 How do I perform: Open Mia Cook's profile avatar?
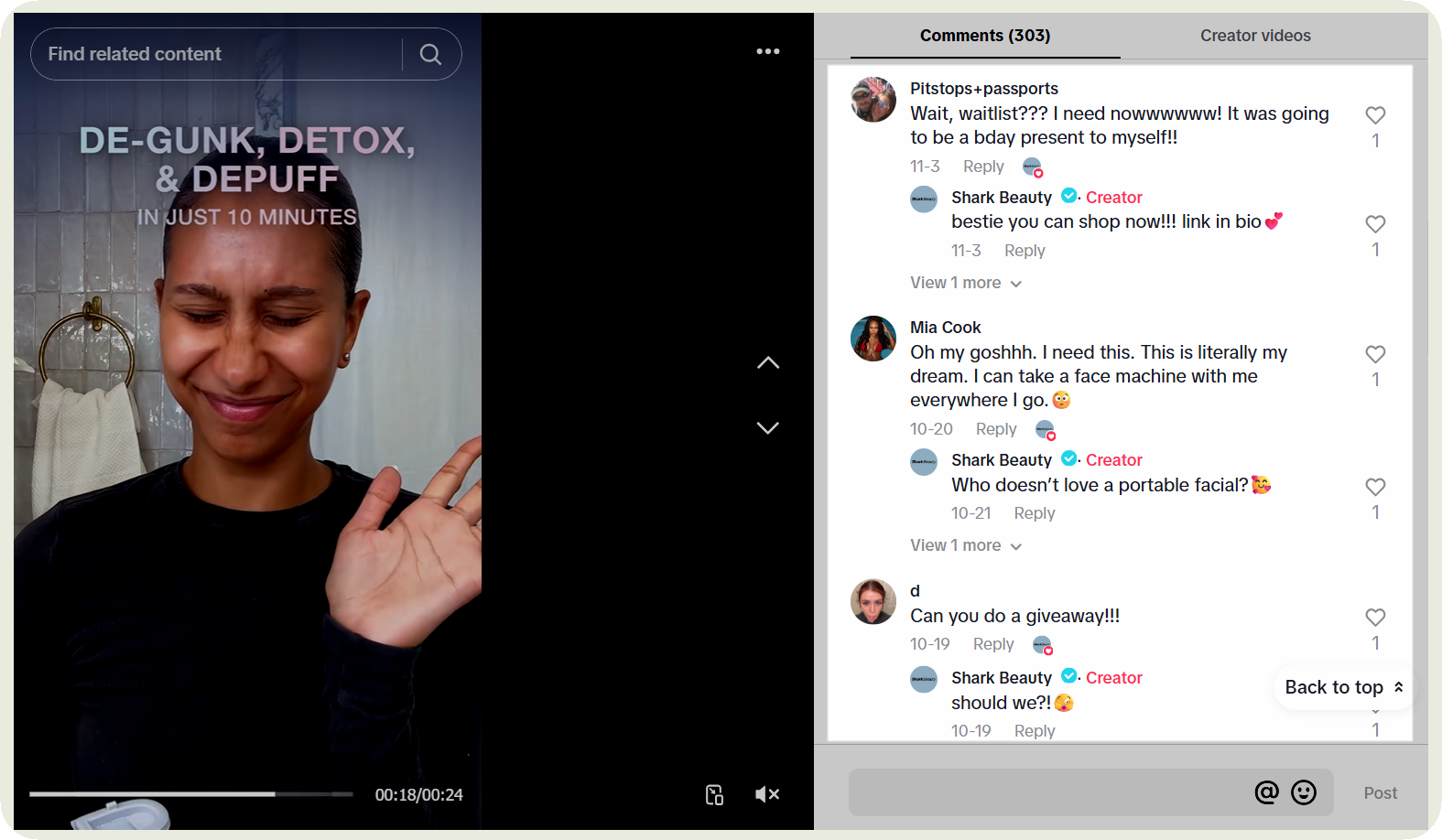(x=873, y=339)
